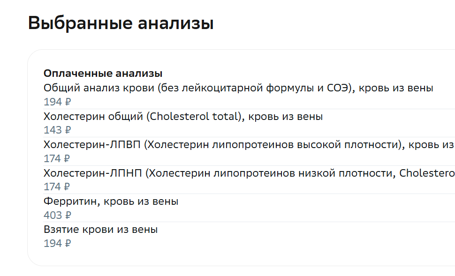
Task: Select the 'Оплаченные анализы' section title
Action: [103, 74]
